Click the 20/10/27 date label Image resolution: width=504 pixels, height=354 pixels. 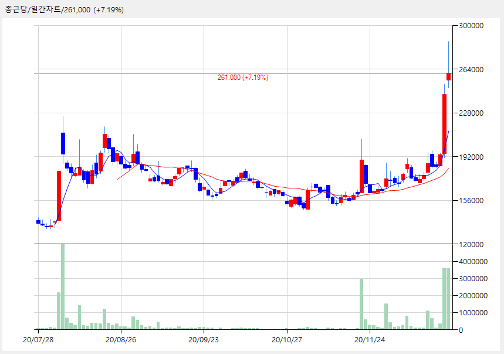(x=287, y=340)
